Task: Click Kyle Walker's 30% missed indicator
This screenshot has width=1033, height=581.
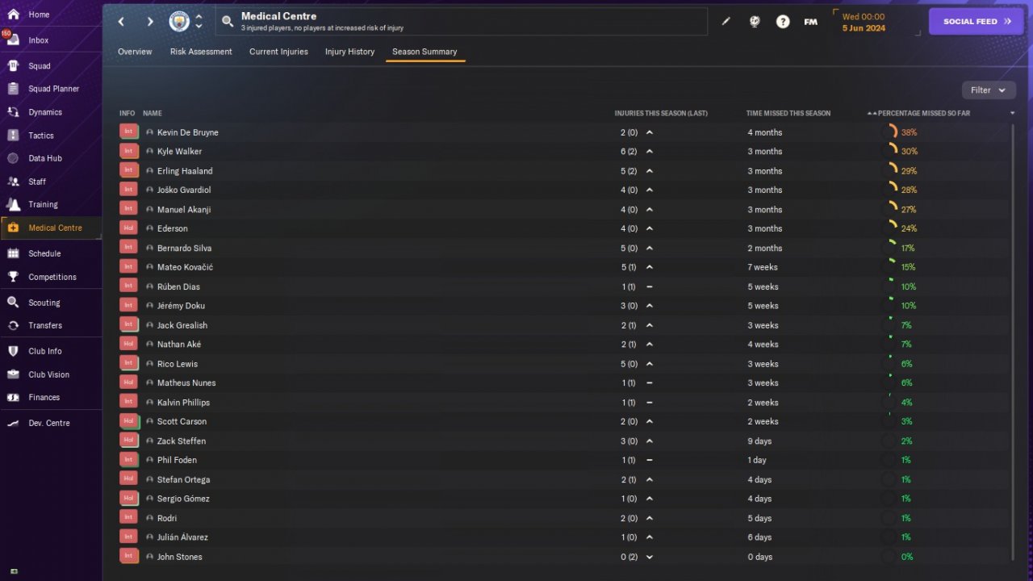Action: pos(901,152)
